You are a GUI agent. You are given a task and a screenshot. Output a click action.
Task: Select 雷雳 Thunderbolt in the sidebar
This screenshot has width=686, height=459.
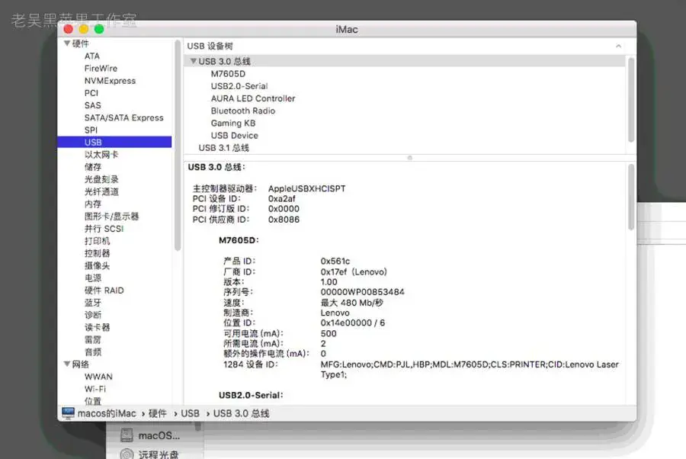(x=93, y=339)
